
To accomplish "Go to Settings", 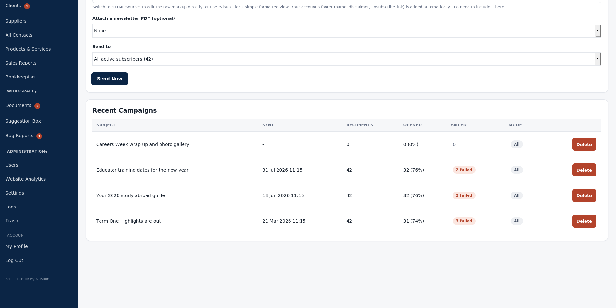I will coord(15,193).
